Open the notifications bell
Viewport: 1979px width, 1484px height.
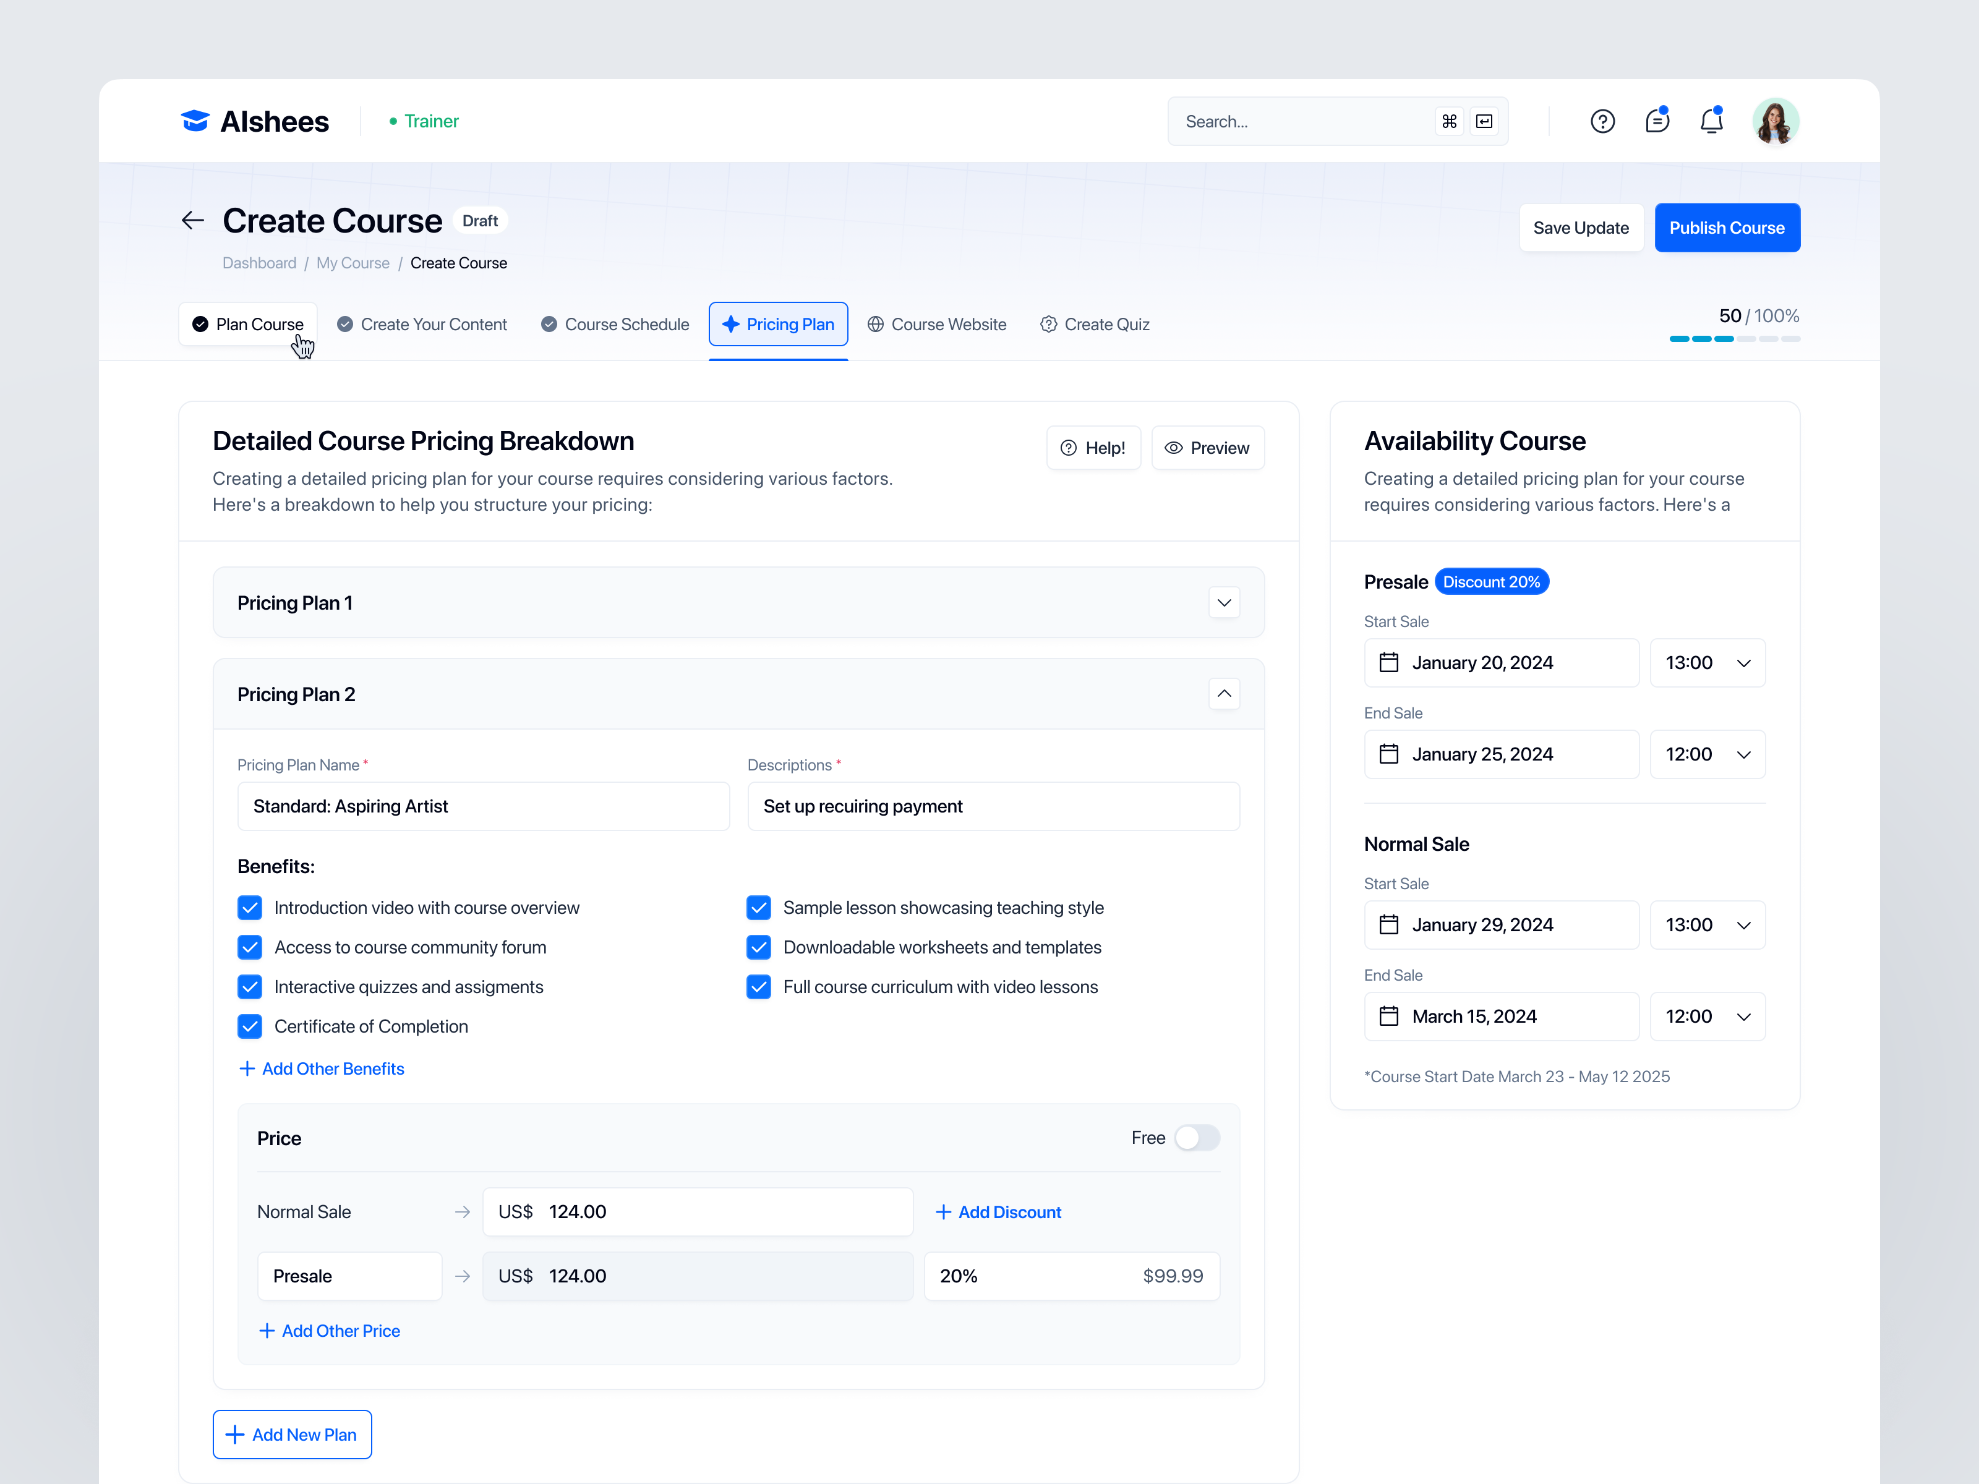pyautogui.click(x=1712, y=121)
